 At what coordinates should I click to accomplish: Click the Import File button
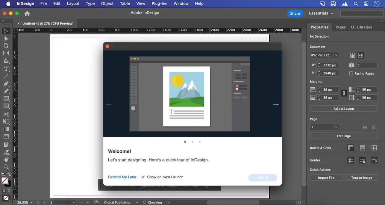pos(326,178)
